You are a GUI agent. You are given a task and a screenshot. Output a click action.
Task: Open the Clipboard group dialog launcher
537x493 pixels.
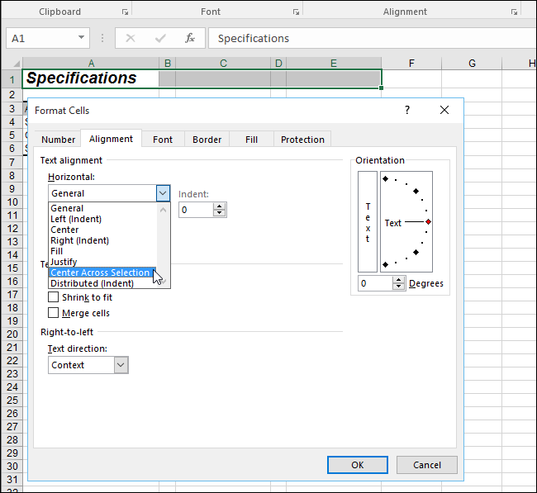(125, 12)
